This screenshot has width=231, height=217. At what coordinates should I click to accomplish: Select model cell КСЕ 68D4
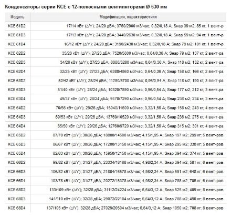(17, 208)
